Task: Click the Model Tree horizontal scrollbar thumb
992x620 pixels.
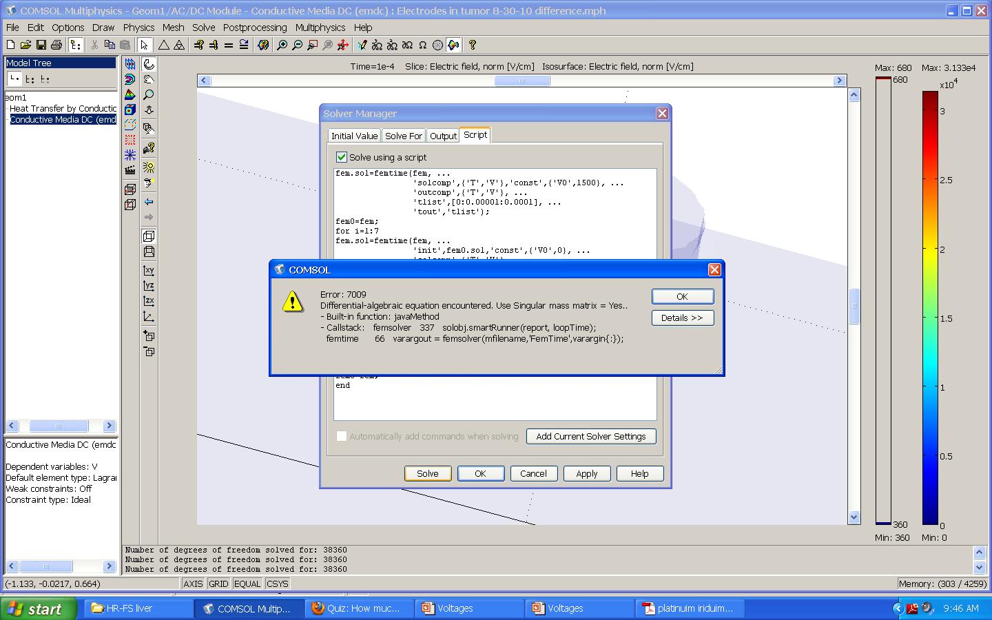Action: coord(59,426)
